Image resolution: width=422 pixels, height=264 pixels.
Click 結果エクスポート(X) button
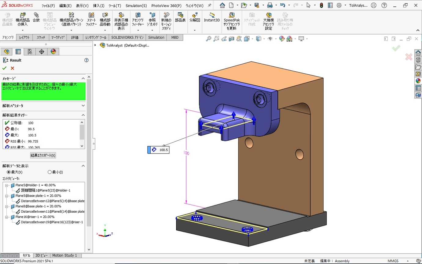pyautogui.click(x=43, y=155)
